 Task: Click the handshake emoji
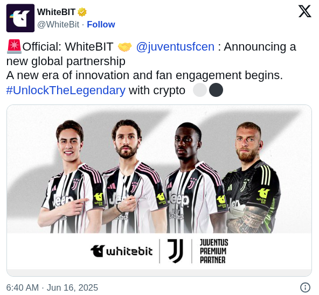(x=124, y=47)
